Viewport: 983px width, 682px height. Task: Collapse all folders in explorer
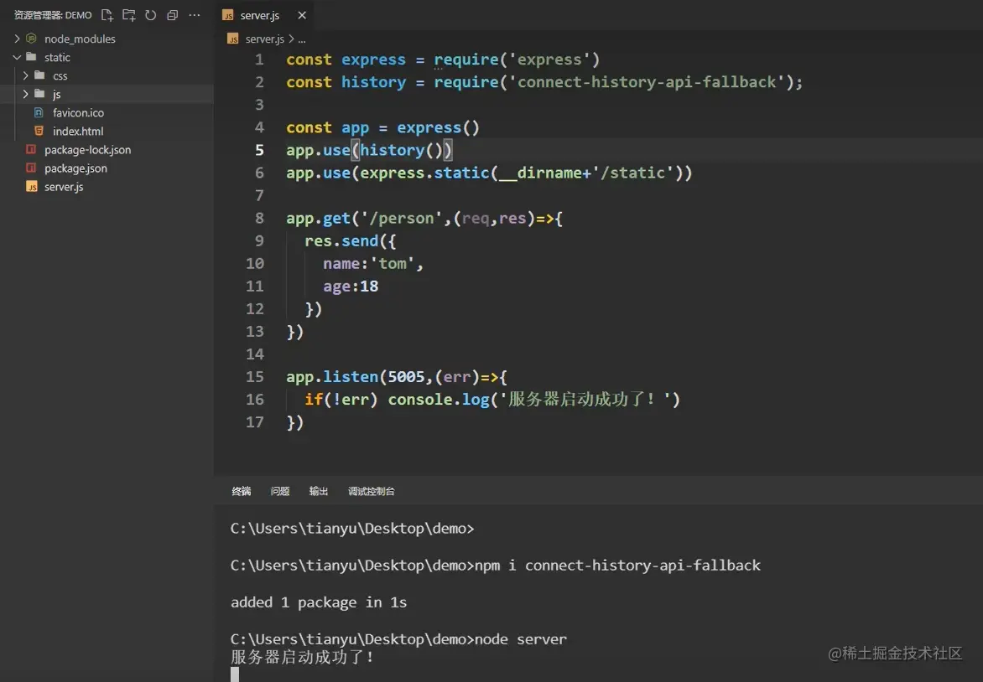click(x=173, y=15)
